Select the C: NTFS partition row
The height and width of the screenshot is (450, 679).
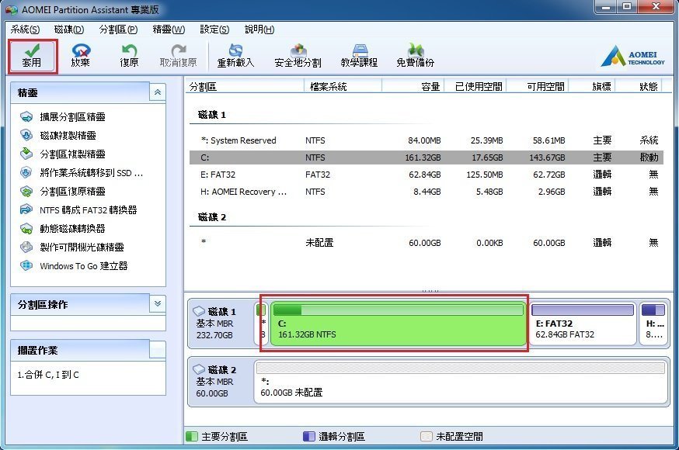426,157
